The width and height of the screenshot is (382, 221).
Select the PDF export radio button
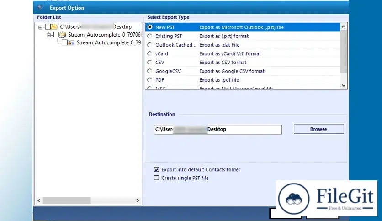149,80
